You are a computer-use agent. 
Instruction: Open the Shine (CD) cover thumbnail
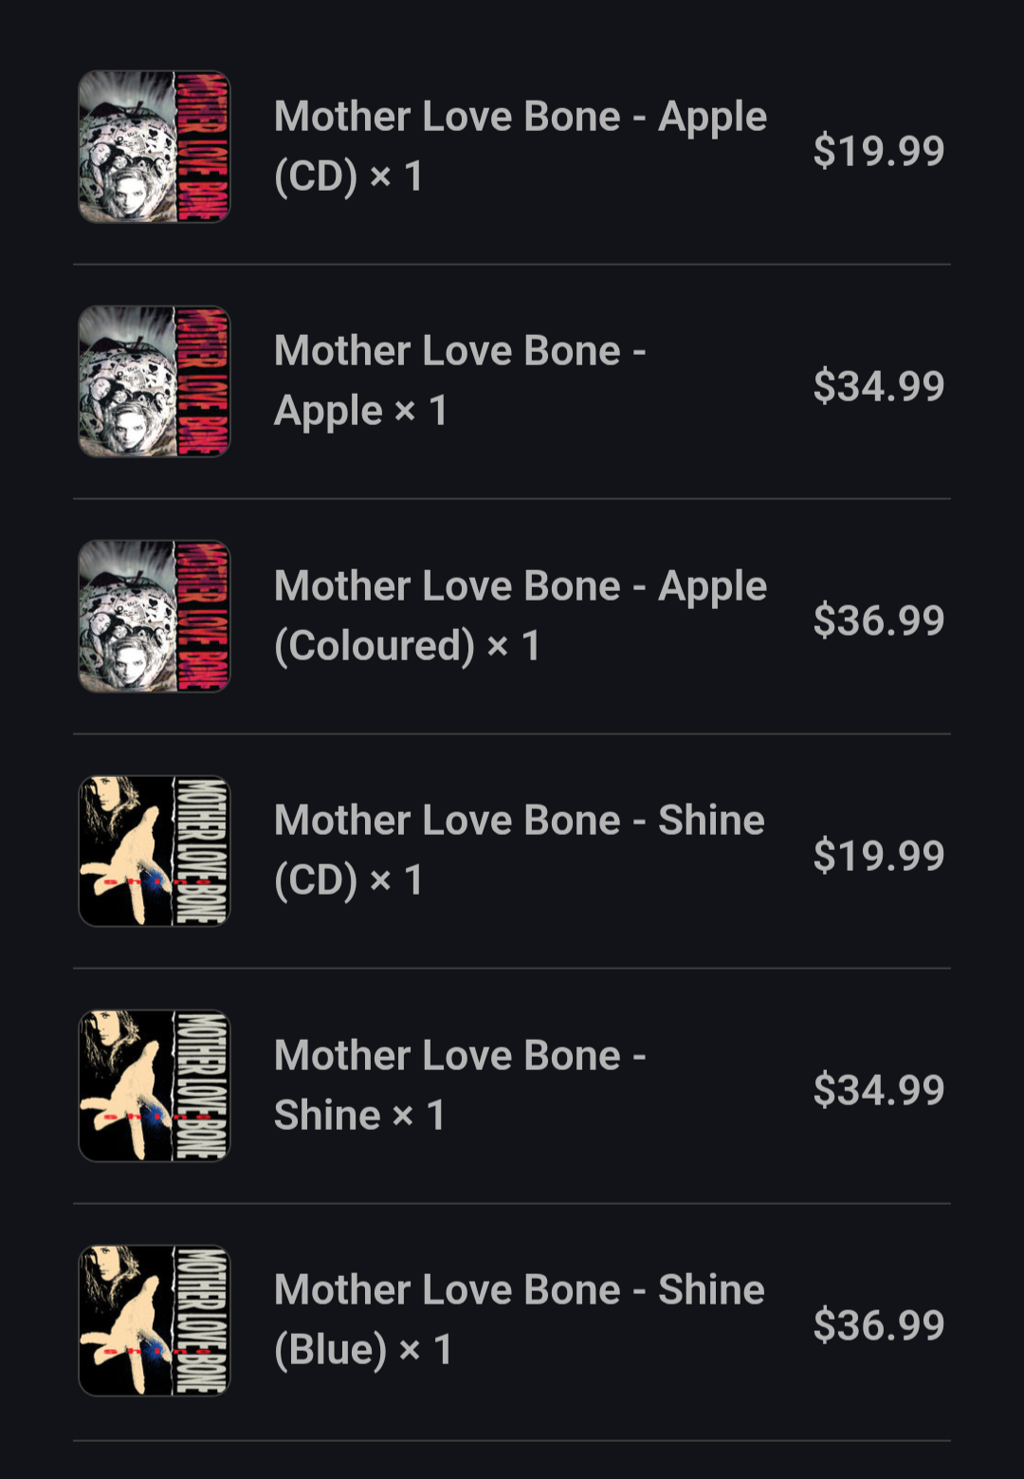tap(154, 851)
